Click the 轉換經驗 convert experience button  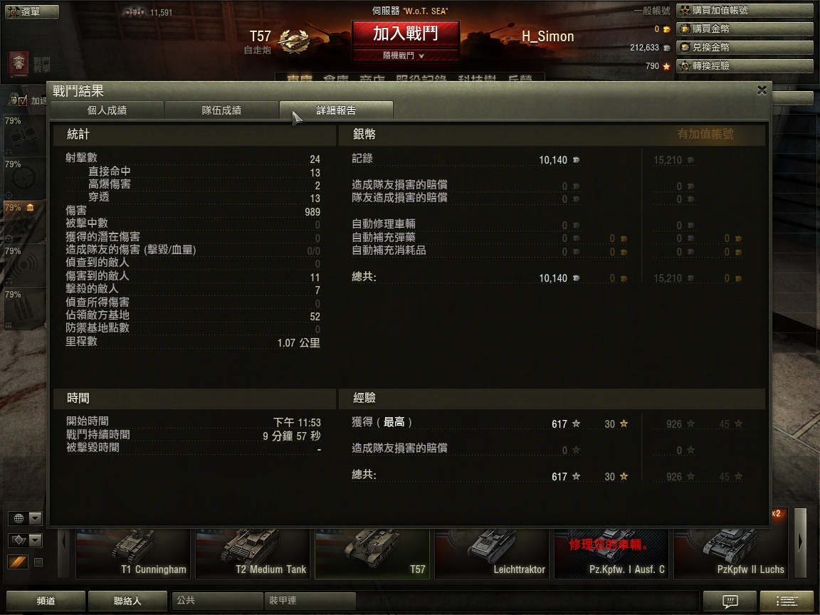point(745,66)
